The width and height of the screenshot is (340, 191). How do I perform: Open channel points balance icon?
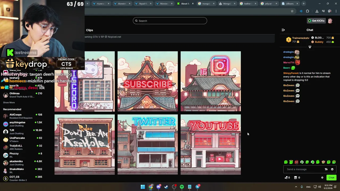pos(286,178)
